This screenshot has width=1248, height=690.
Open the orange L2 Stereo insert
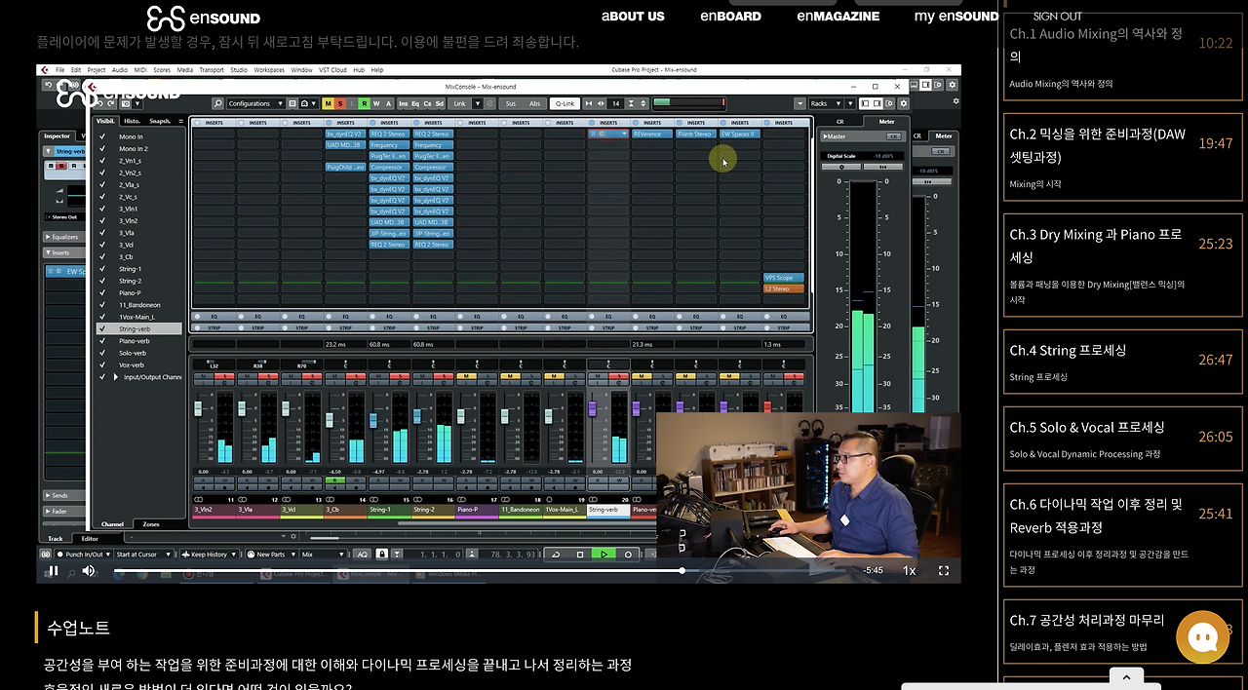pos(784,288)
